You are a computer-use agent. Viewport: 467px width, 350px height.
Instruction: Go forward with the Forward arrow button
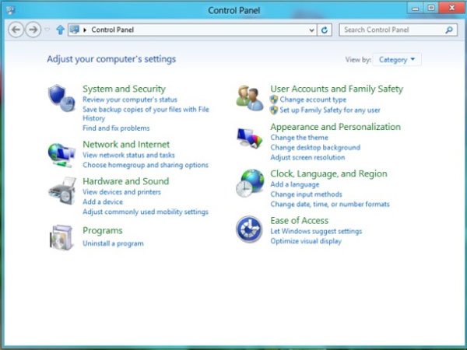click(33, 30)
